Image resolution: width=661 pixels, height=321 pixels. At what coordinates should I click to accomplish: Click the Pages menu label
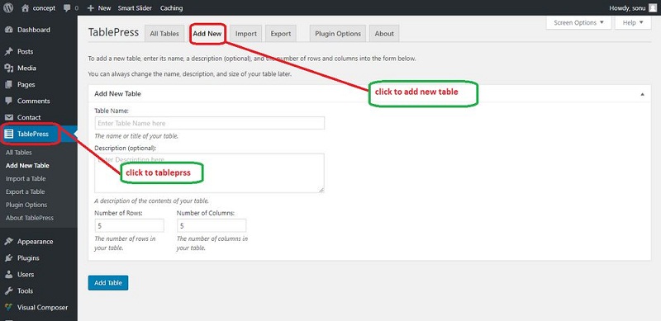point(26,84)
